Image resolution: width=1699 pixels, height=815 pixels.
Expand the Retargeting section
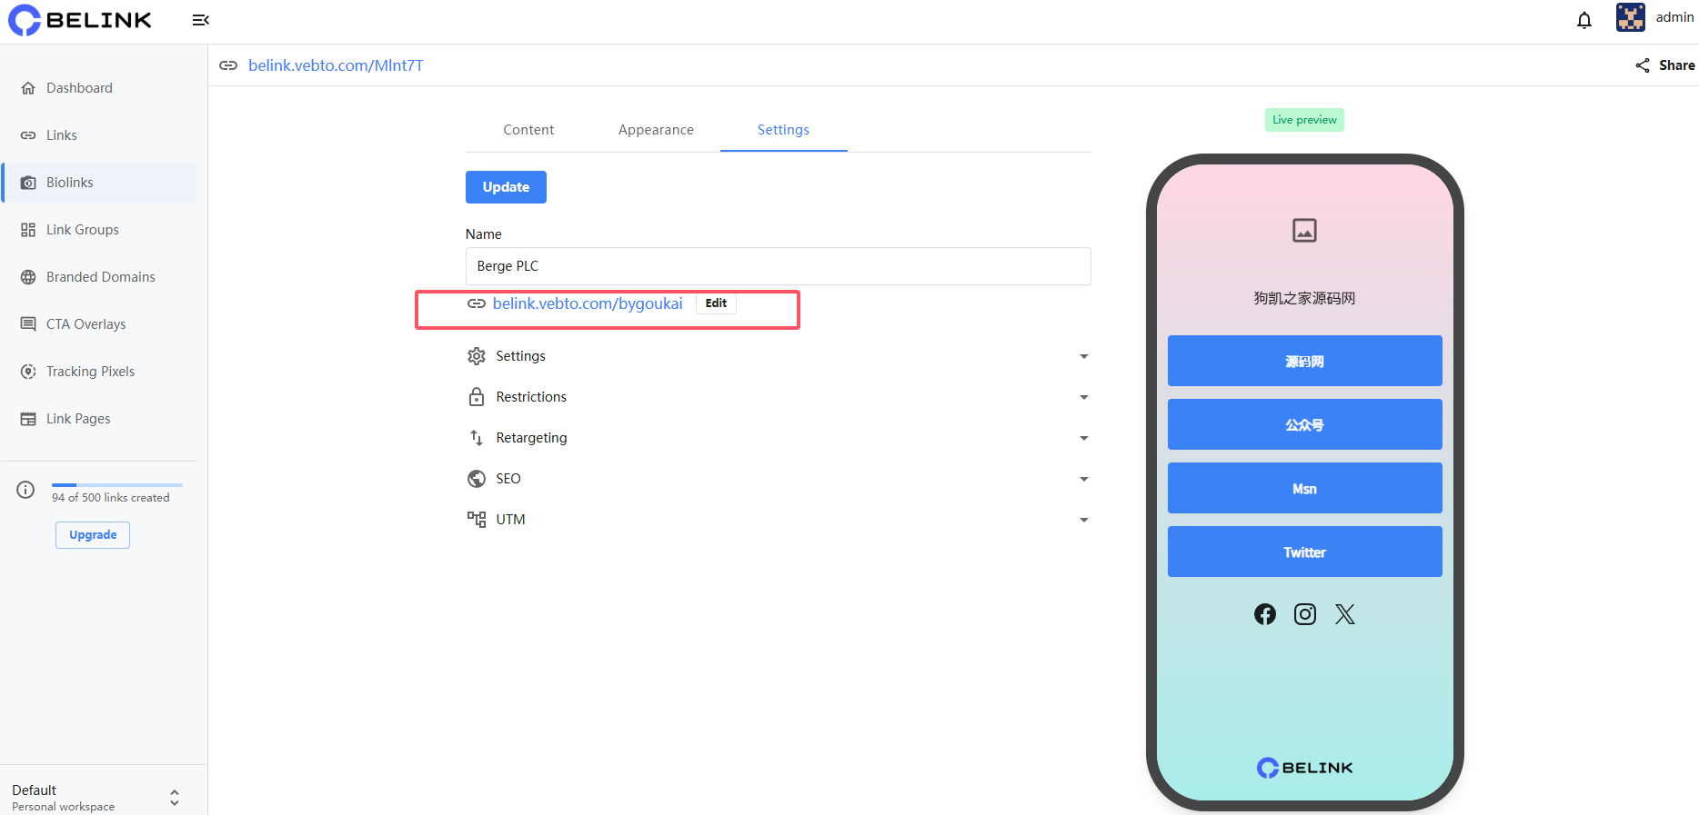click(x=777, y=438)
